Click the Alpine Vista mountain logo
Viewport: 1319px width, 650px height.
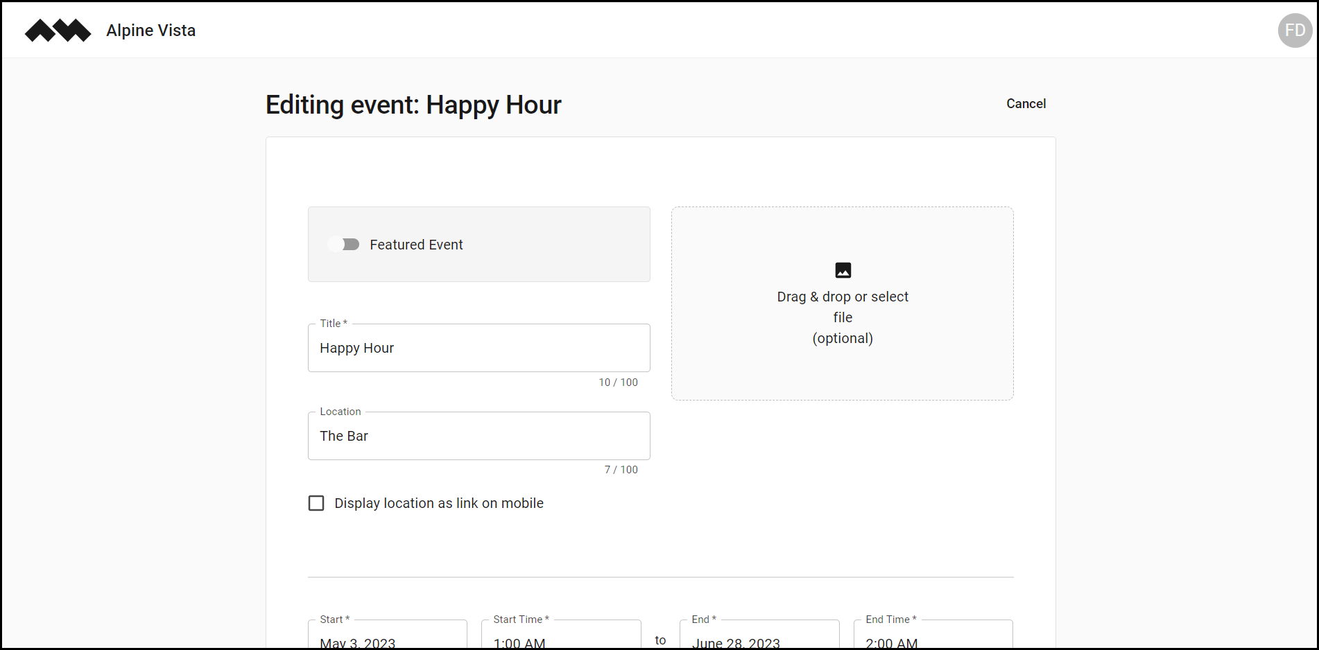point(58,30)
